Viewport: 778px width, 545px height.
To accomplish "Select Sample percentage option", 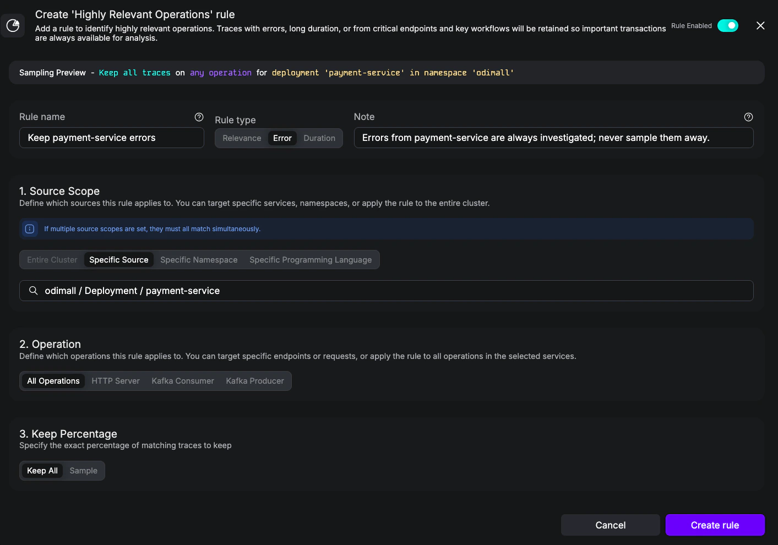I will coord(84,471).
